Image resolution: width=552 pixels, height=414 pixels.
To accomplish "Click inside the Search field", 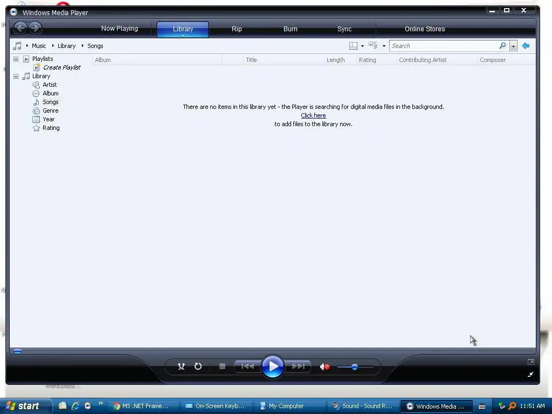I will click(444, 46).
